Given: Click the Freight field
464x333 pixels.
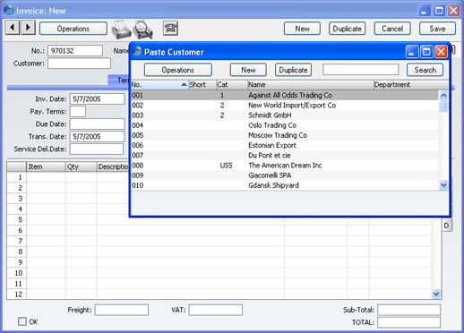Looking at the screenshot, I should pyautogui.click(x=122, y=310).
